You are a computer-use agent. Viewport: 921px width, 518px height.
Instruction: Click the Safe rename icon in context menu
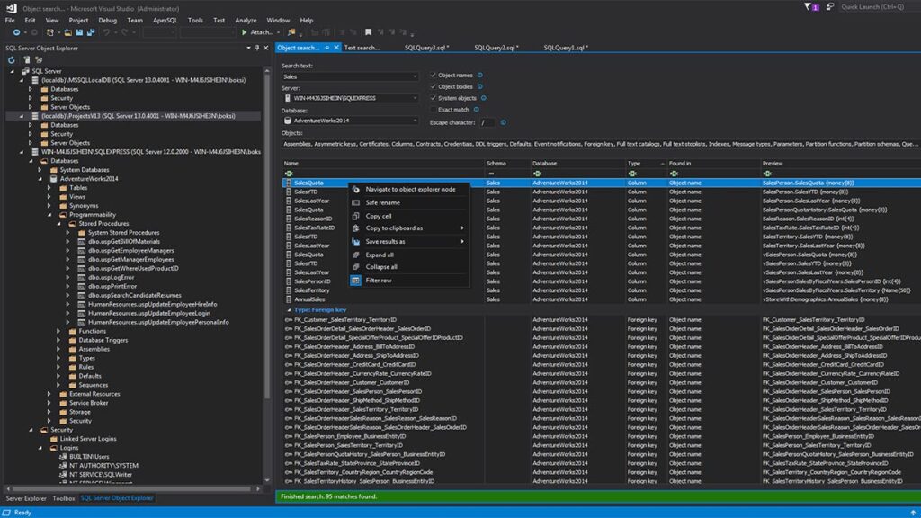click(355, 202)
